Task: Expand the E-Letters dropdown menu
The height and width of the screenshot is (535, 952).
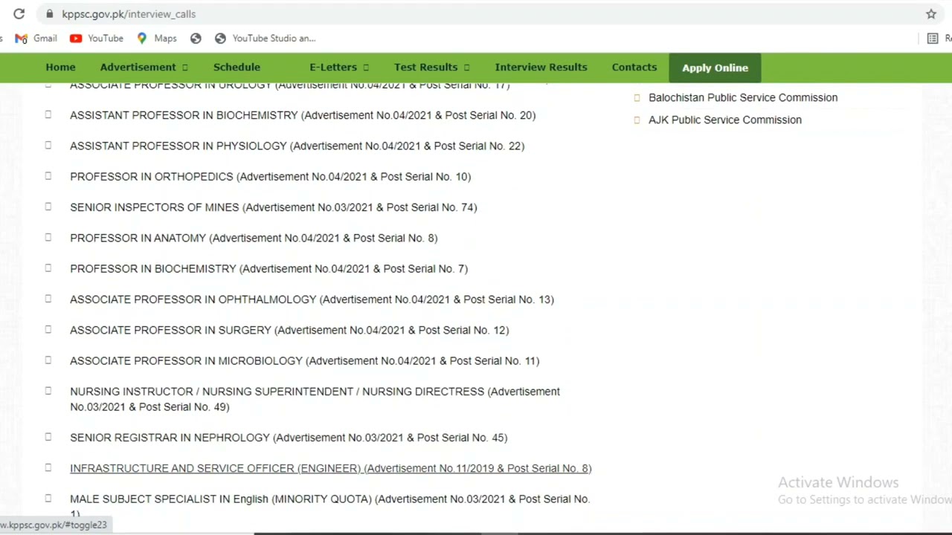Action: 339,67
